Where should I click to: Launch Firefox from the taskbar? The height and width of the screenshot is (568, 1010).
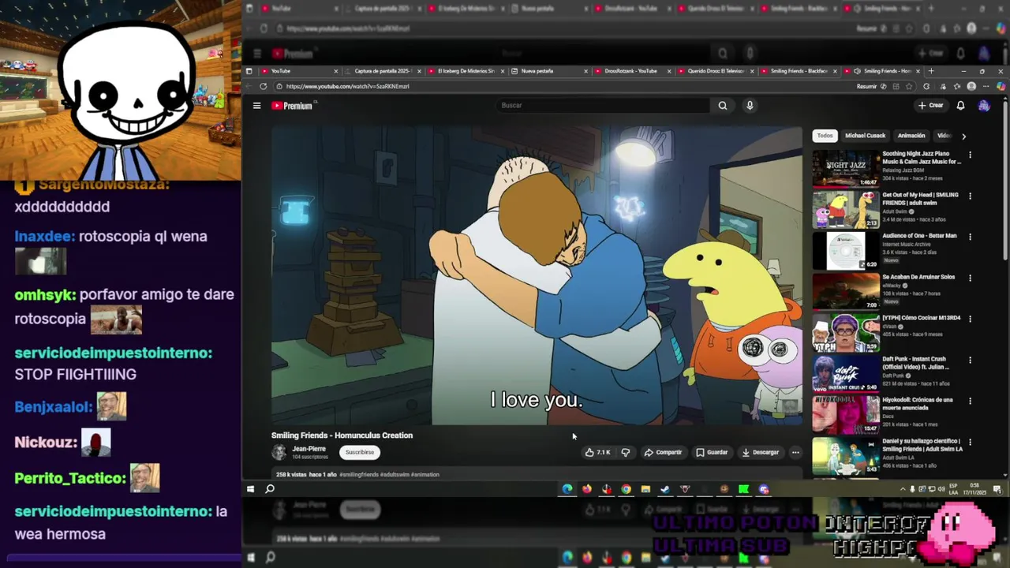(x=587, y=489)
